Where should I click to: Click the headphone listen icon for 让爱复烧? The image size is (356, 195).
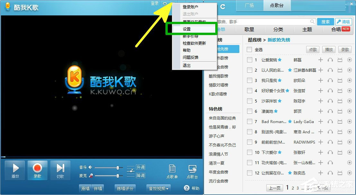point(330,60)
